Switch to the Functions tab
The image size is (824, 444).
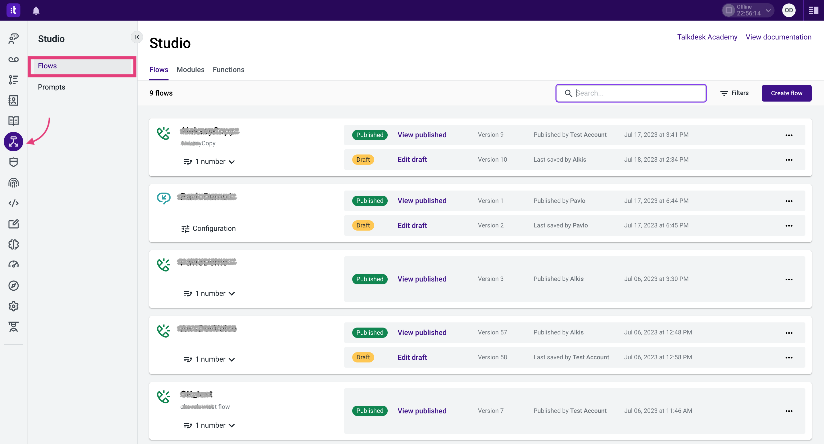[x=228, y=70]
